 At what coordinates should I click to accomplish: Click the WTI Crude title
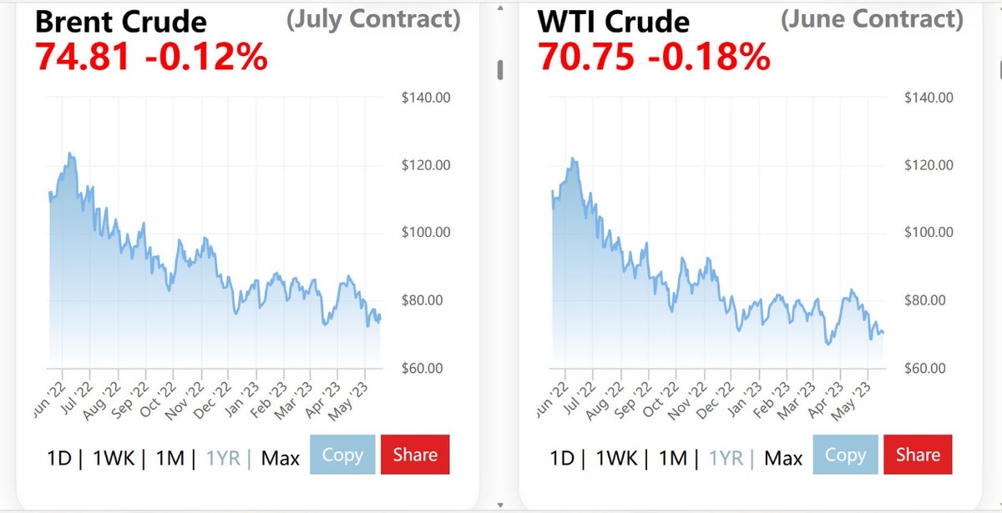(x=614, y=22)
